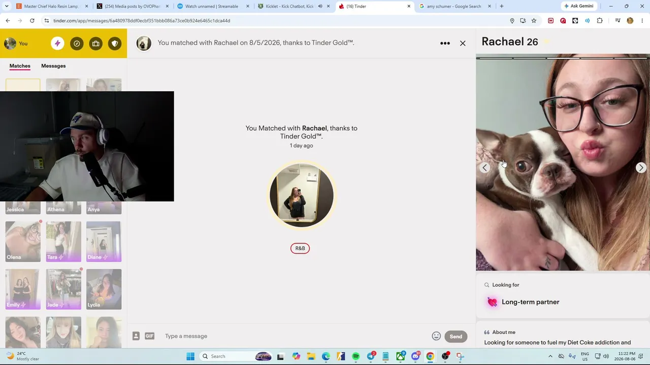Screen dimensions: 650x365
Task: Click the install app icon in address bar
Action: 523,21
